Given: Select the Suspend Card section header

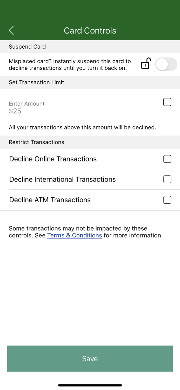Looking at the screenshot, I should [27, 47].
